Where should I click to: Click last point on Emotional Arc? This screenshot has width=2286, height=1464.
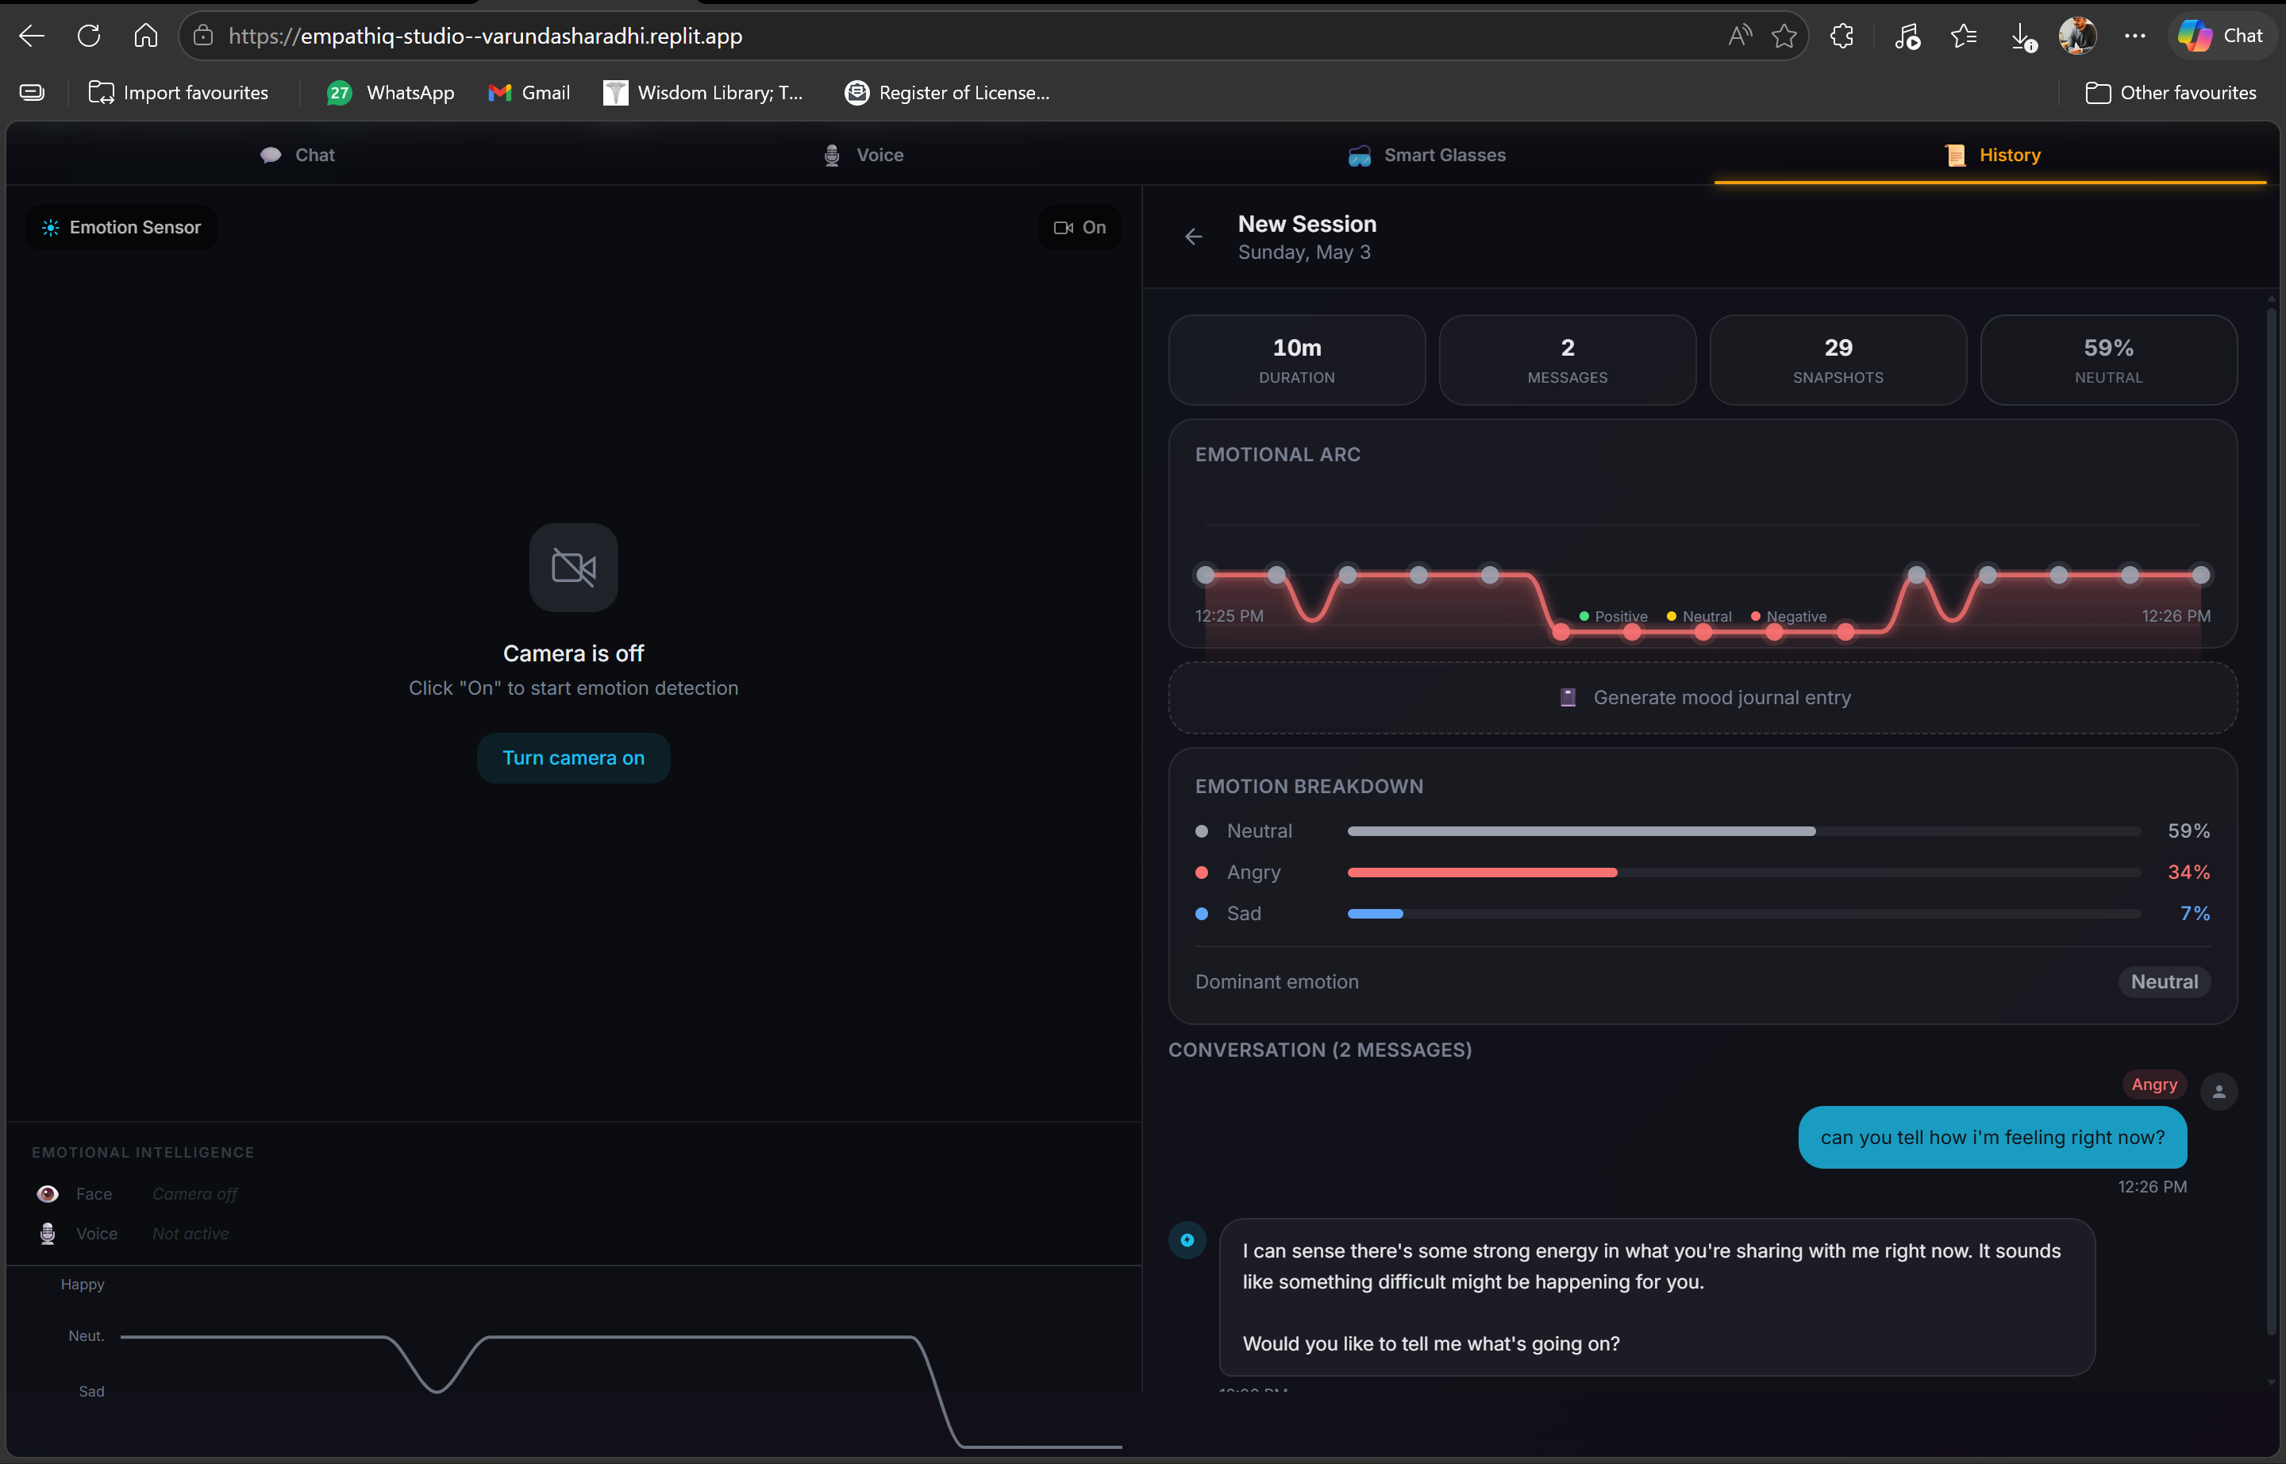[x=2200, y=574]
